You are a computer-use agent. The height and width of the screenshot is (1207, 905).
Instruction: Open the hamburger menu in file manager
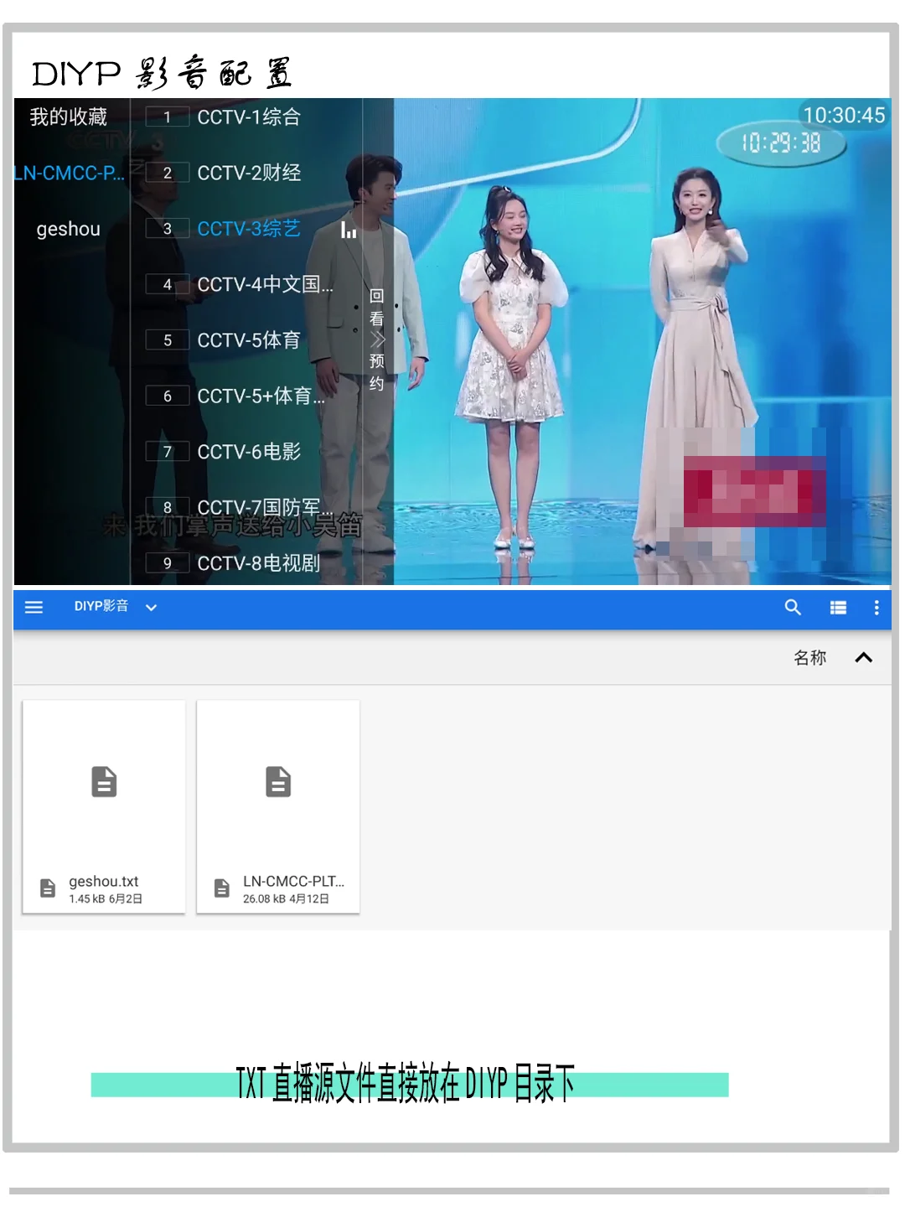click(34, 608)
